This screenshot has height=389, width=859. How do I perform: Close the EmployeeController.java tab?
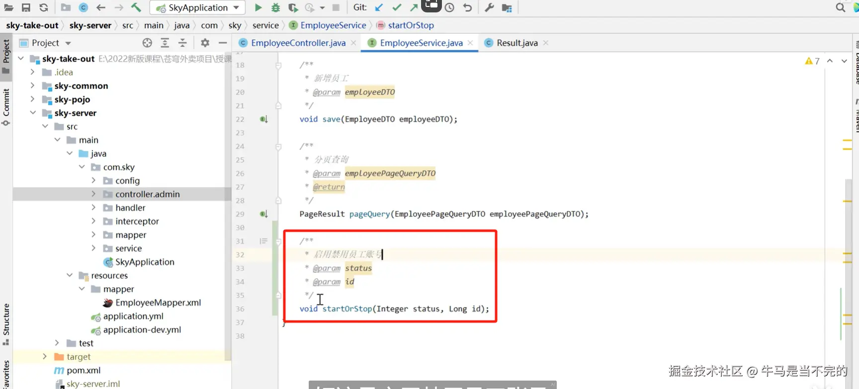[353, 43]
